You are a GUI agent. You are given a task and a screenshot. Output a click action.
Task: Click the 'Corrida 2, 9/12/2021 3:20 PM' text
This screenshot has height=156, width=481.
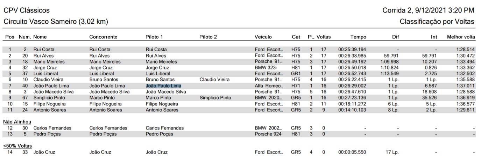point(429,11)
